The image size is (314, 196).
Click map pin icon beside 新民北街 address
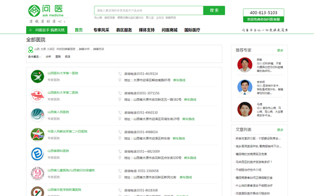coord(120,177)
